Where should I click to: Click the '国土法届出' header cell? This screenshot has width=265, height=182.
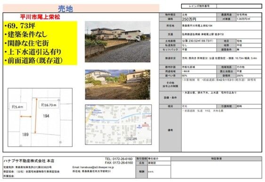pos(226,72)
